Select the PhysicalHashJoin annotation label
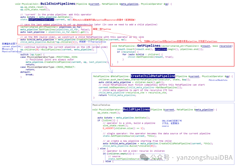This screenshot has width=240, height=167. click(218, 80)
